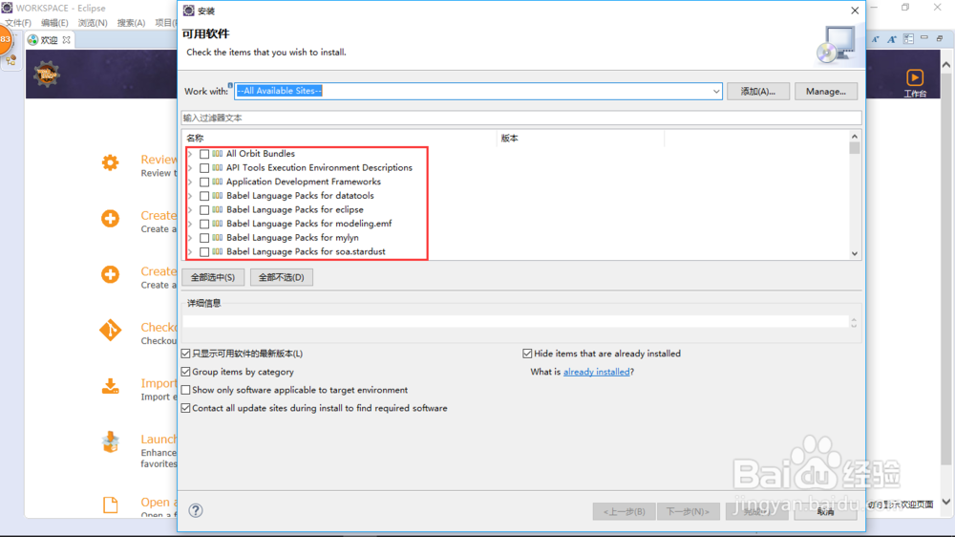Open the 编辑(E) menu in Eclipse
The height and width of the screenshot is (537, 955).
(54, 23)
